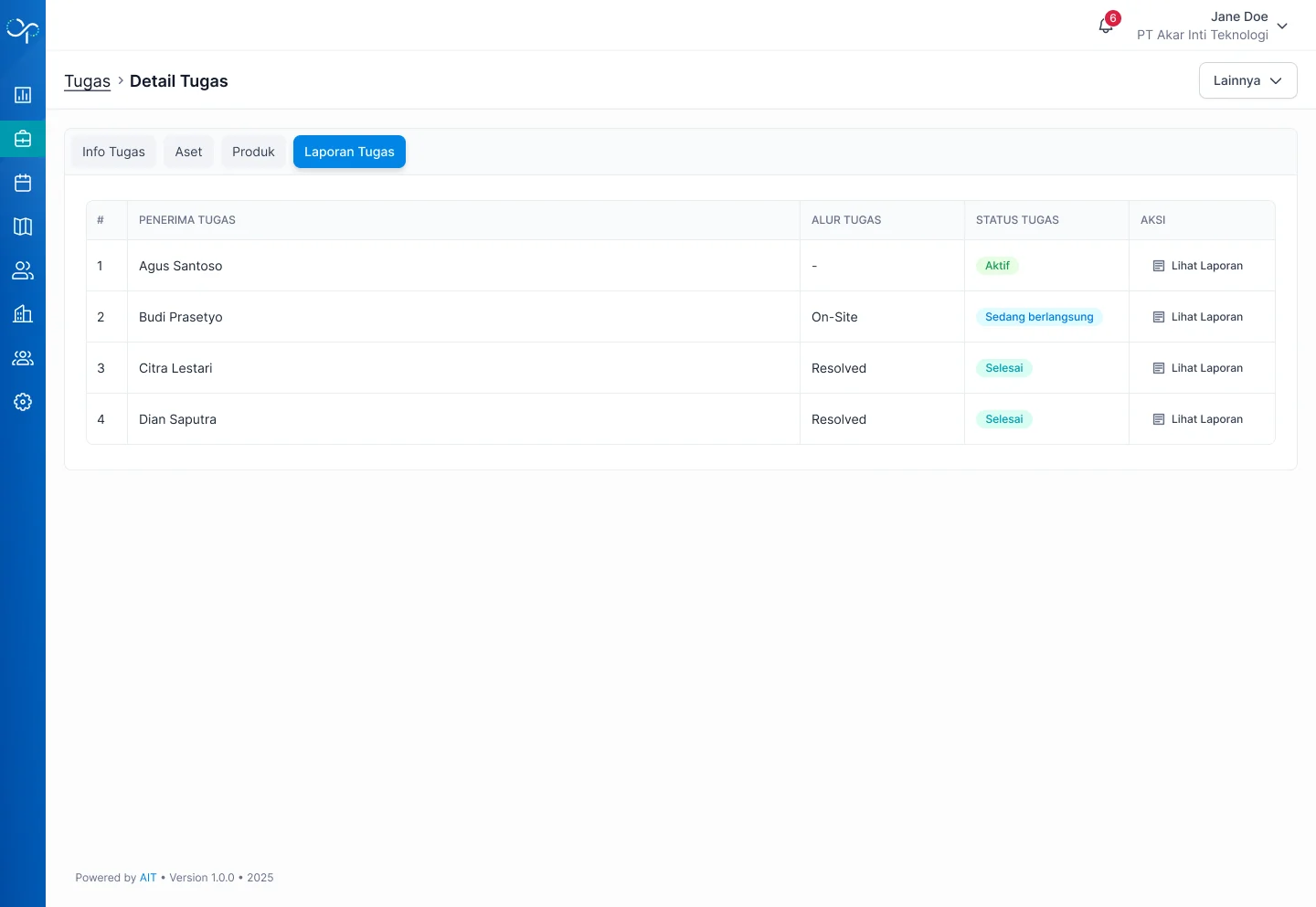Select the Laporan Tugas tab
The width and height of the screenshot is (1316, 907).
tap(349, 152)
